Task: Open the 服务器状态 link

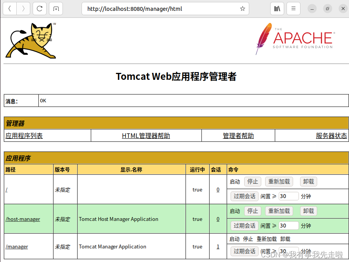Action: 332,136
